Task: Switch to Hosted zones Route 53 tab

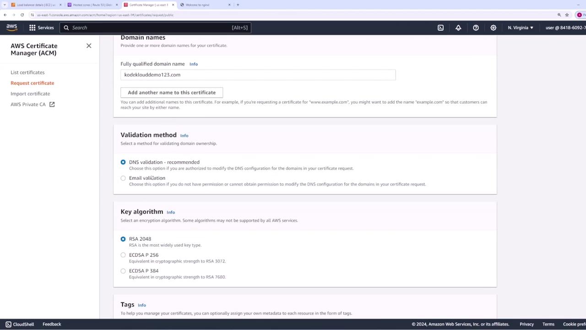Action: click(x=92, y=5)
